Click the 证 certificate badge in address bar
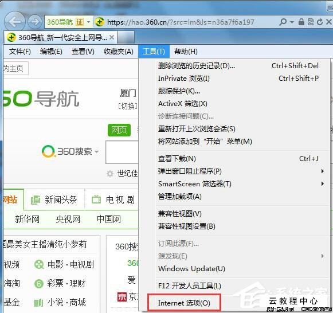The image size is (333, 313). point(80,22)
